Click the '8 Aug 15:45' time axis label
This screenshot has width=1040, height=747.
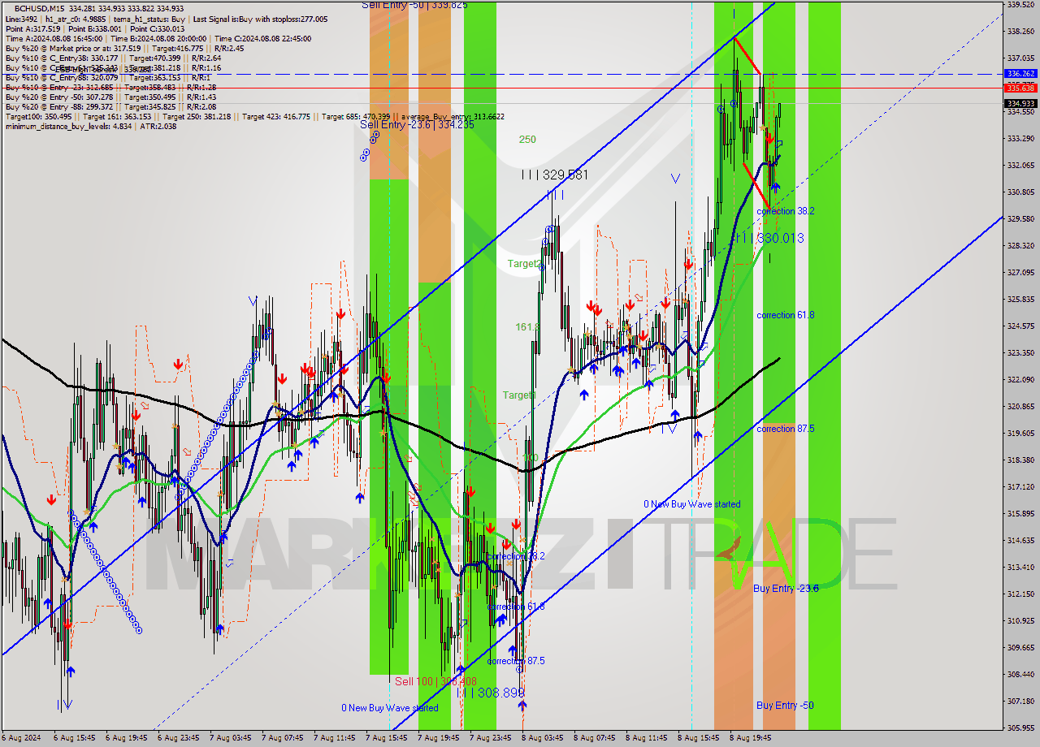[x=700, y=739]
